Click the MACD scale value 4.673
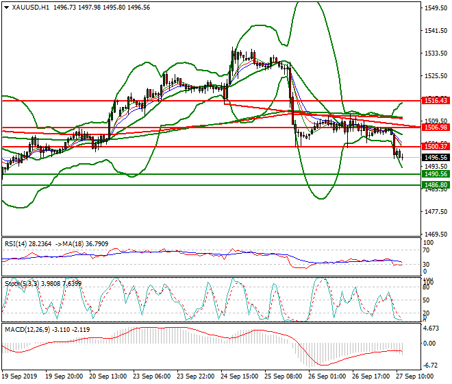 pos(431,328)
